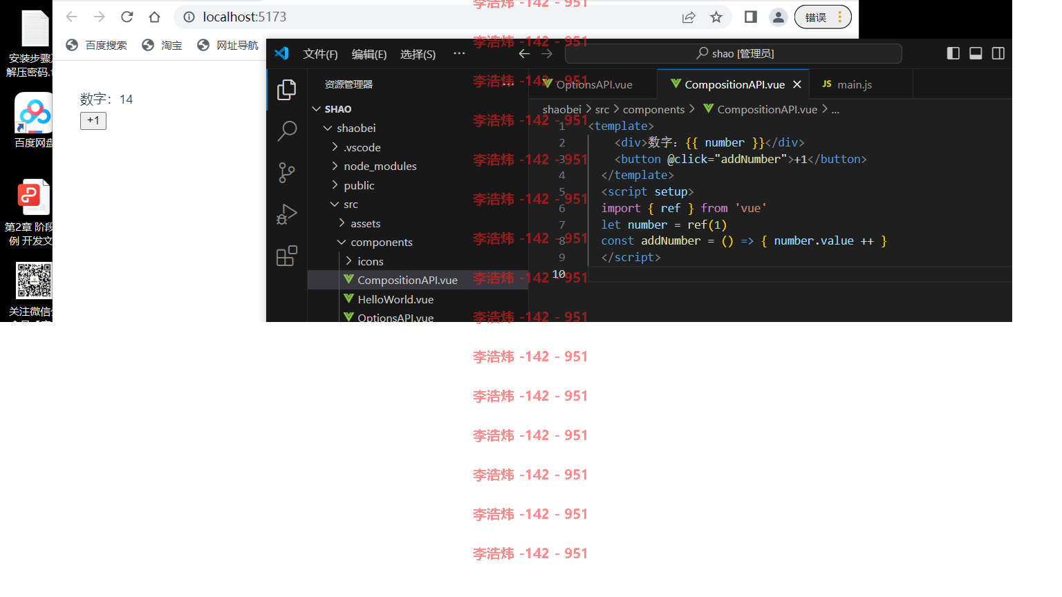Viewport: 1062px width, 597px height.
Task: Expand the .vscode folder
Action: point(418,147)
